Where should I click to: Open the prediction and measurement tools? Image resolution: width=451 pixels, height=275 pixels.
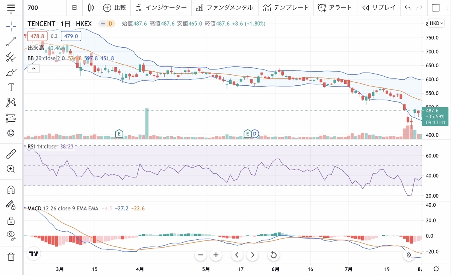point(11,118)
